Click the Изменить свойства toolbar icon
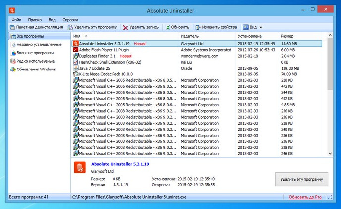341x209 pixels. coord(198,27)
